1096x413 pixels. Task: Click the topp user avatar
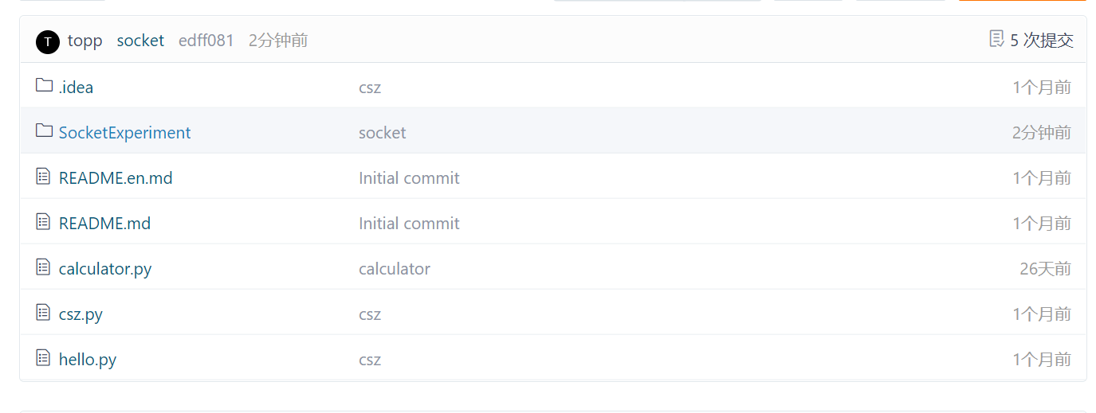[x=48, y=41]
